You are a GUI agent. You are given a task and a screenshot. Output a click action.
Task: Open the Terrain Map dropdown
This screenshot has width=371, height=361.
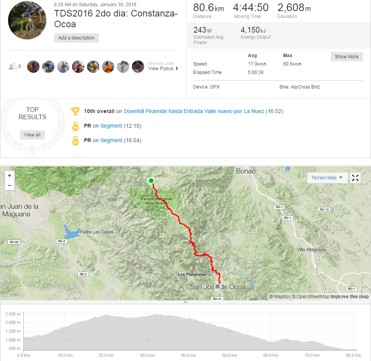[327, 178]
